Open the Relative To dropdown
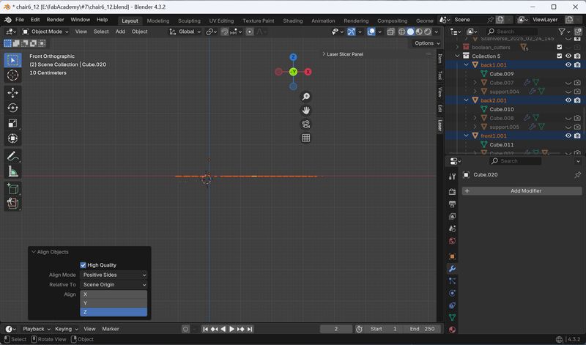The width and height of the screenshot is (586, 345). pos(114,284)
